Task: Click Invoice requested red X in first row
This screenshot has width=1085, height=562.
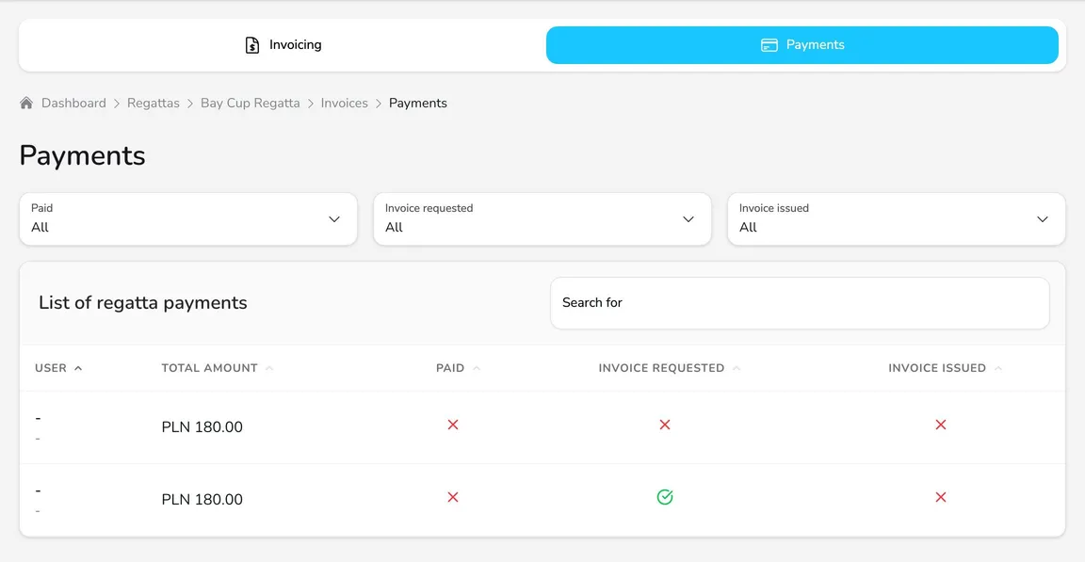Action: pyautogui.click(x=665, y=425)
